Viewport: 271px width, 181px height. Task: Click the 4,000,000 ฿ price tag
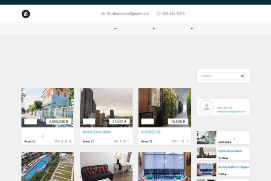coord(58,122)
